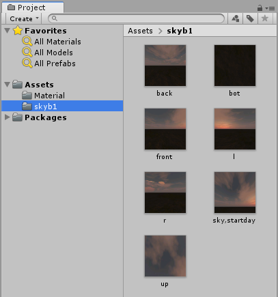The width and height of the screenshot is (278, 297).
Task: Open the Material folder
Action: 49,96
